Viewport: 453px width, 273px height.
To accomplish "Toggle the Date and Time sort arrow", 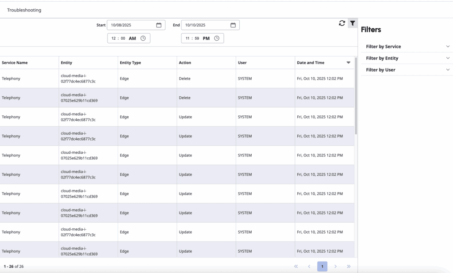I will point(348,62).
